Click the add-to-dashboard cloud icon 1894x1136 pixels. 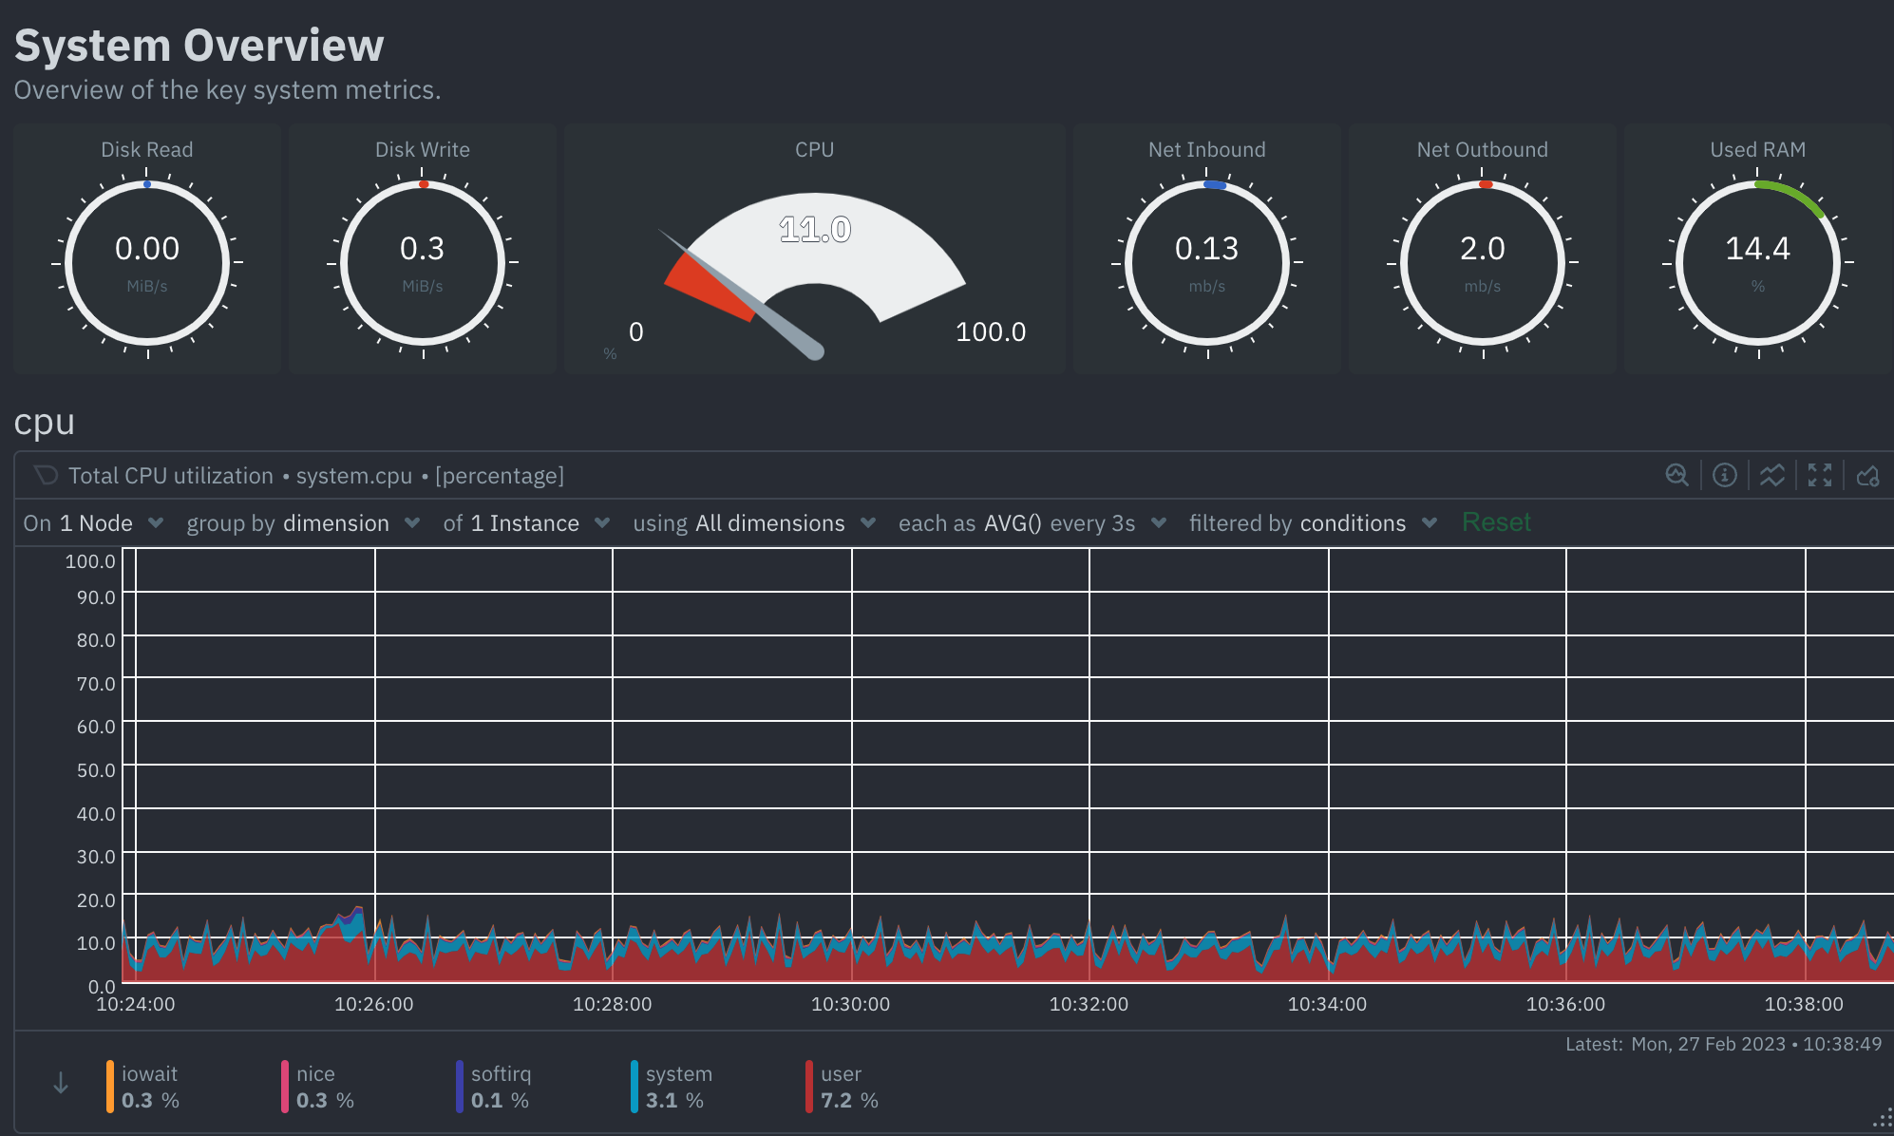tap(1867, 475)
